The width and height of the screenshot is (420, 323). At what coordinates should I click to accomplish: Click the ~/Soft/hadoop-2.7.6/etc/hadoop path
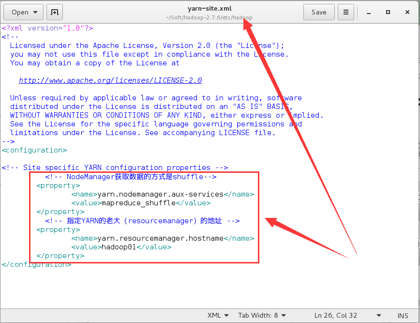[209, 17]
